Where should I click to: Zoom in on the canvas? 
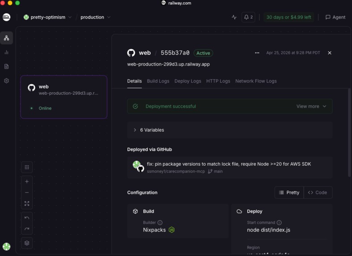27,181
